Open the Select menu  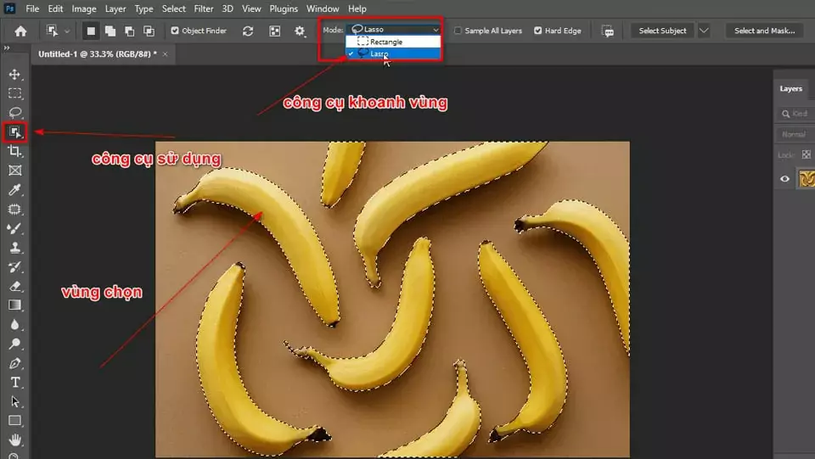point(173,8)
